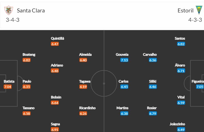Viewport: 204px width, 132px height.
Task: Click the Estoril club crest icon
Action: [199, 10]
